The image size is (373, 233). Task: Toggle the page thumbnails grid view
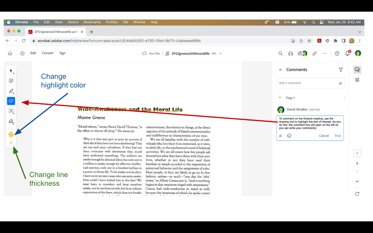tap(357, 80)
